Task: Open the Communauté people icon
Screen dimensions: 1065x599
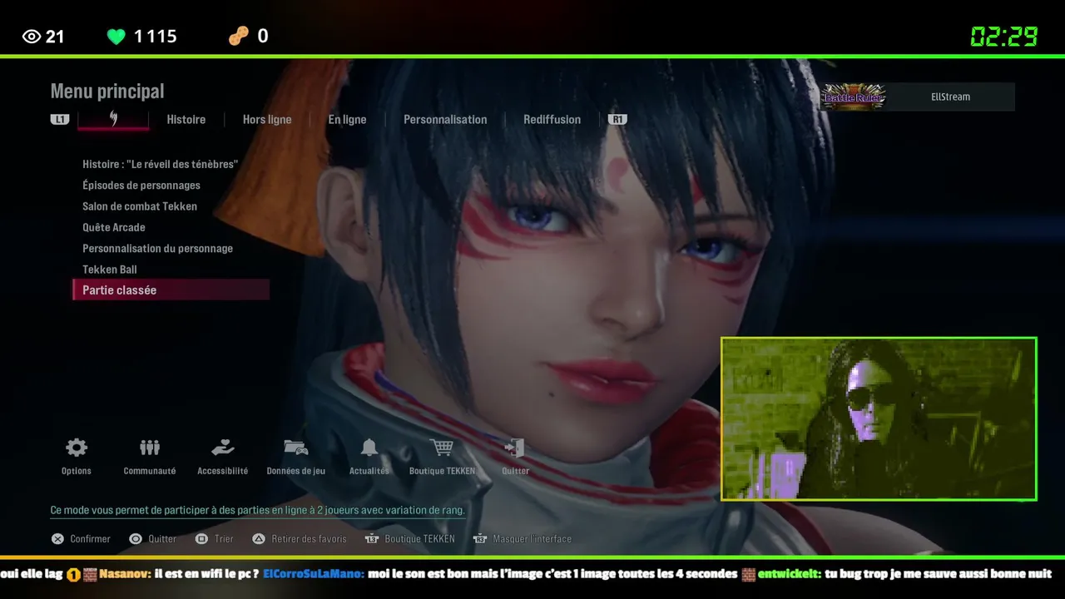Action: [x=150, y=448]
